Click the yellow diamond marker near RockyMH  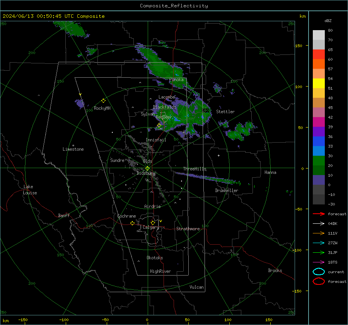click(x=103, y=101)
